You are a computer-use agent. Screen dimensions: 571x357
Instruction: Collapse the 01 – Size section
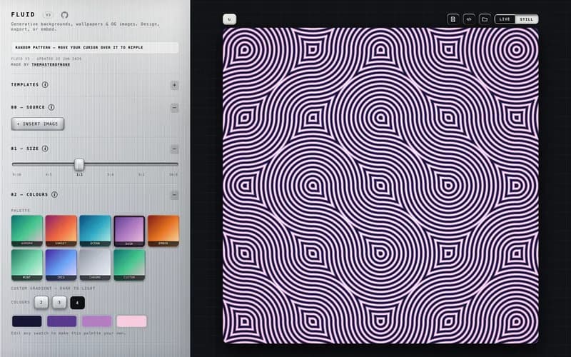[x=174, y=149]
